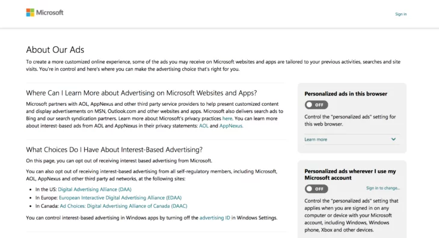Toggle personalized ads for Microsoft account switch
439x238 pixels.
tap(316, 189)
